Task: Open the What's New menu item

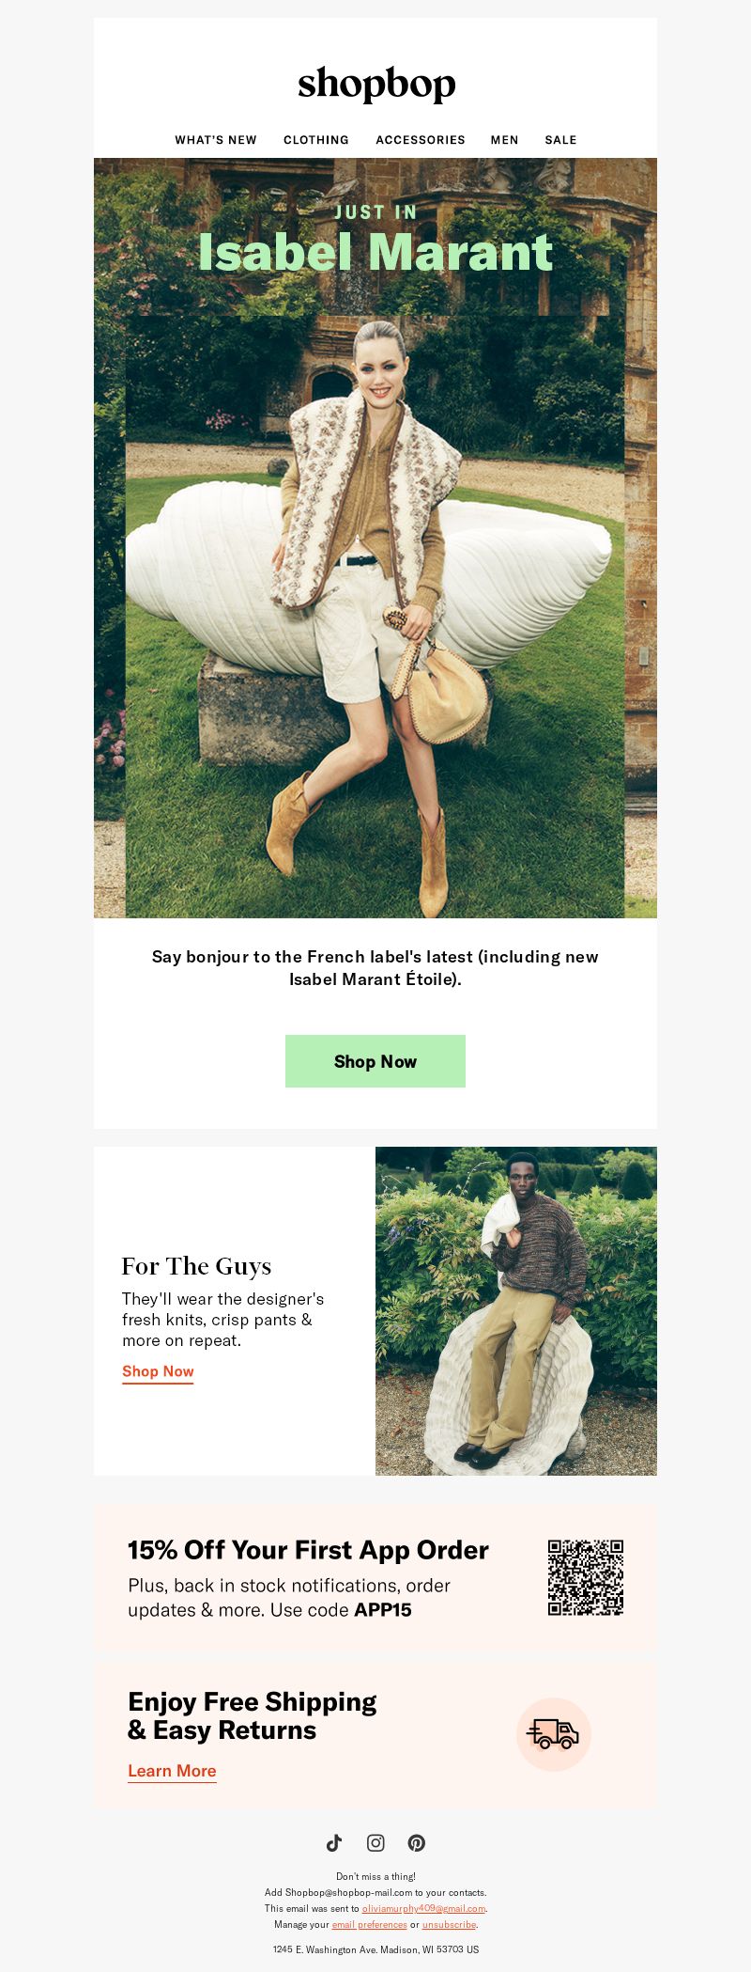Action: pos(216,140)
